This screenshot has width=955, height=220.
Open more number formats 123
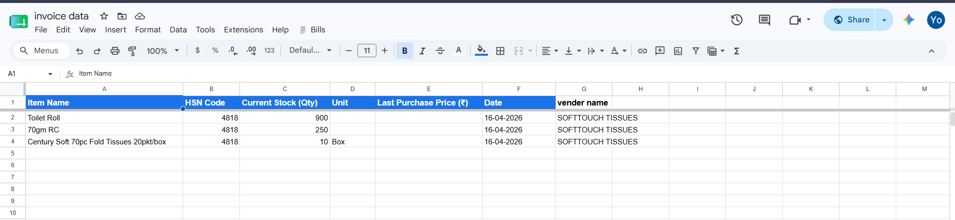(269, 51)
